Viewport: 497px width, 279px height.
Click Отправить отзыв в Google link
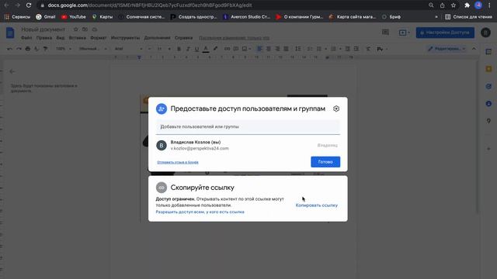[178, 162]
